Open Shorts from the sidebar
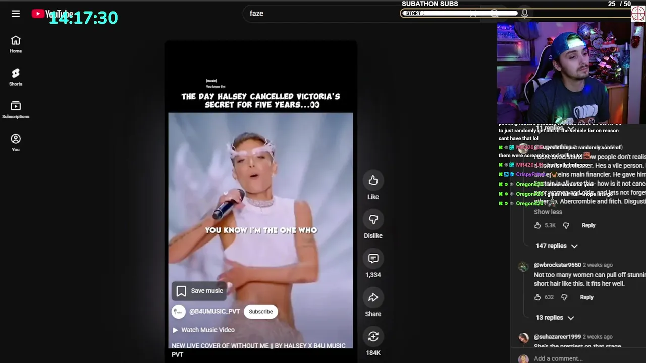The width and height of the screenshot is (646, 363). [x=16, y=77]
